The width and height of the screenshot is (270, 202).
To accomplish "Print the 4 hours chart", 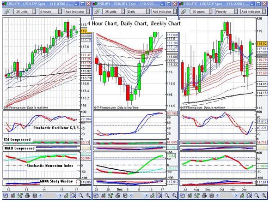I will click(27, 196).
